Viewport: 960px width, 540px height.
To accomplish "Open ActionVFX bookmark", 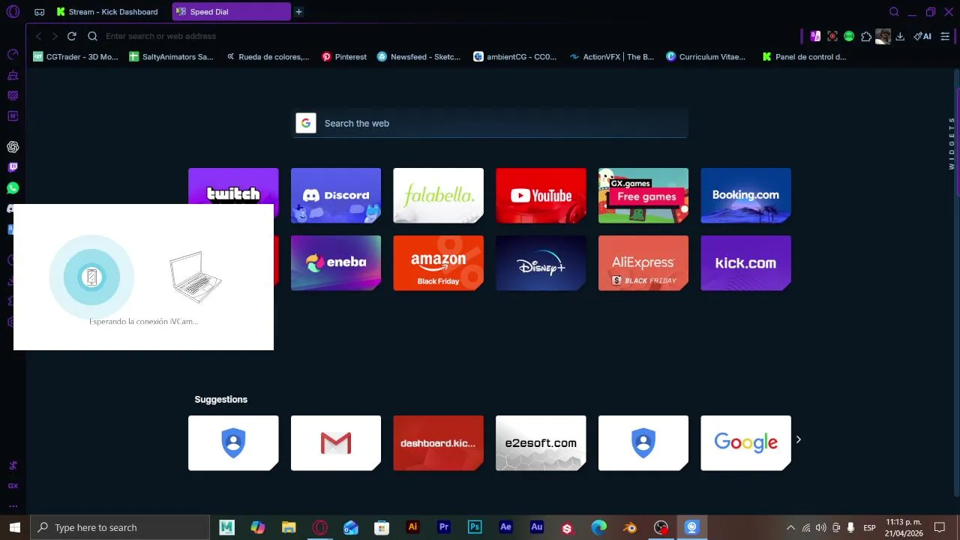I will [x=612, y=56].
